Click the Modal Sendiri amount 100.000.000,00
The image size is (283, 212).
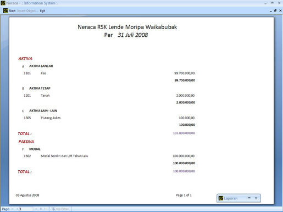tap(184, 156)
